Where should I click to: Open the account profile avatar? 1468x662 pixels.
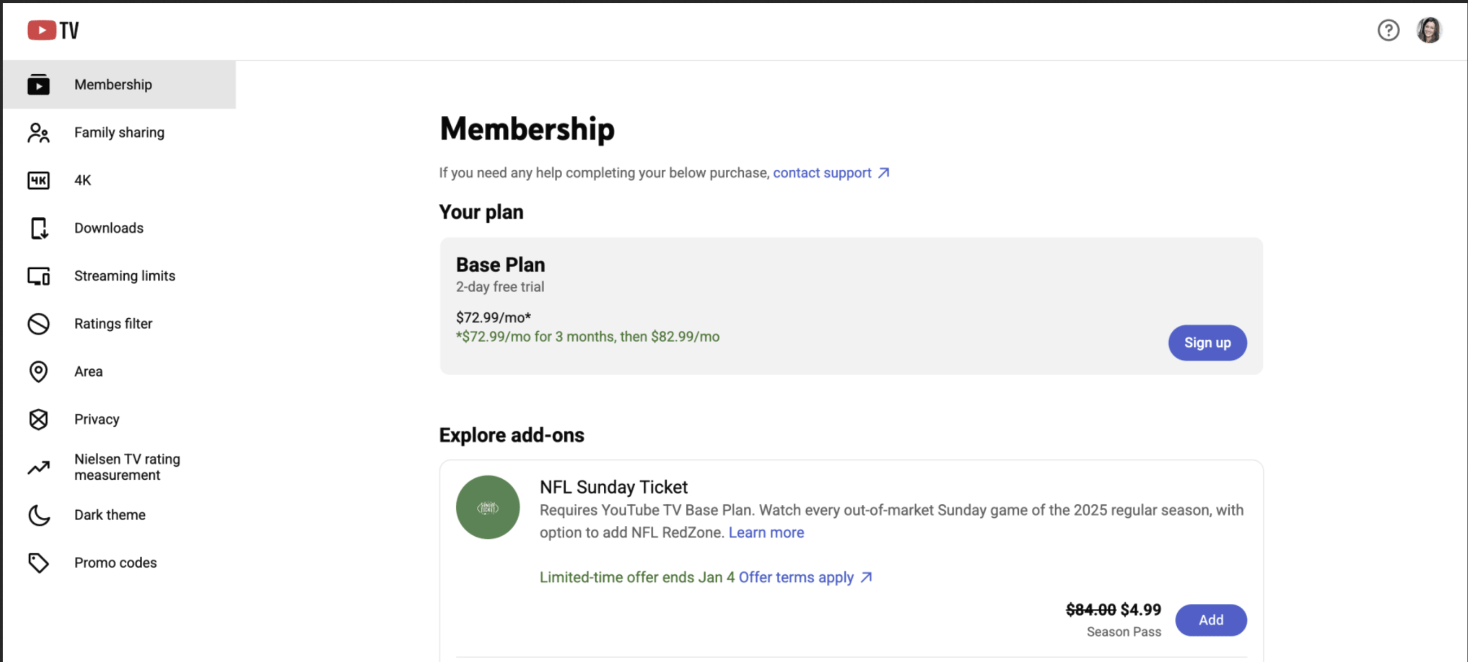(x=1429, y=30)
